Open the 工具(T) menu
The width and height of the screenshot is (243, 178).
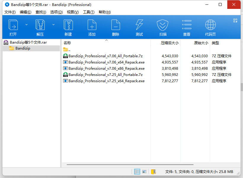click(x=89, y=12)
